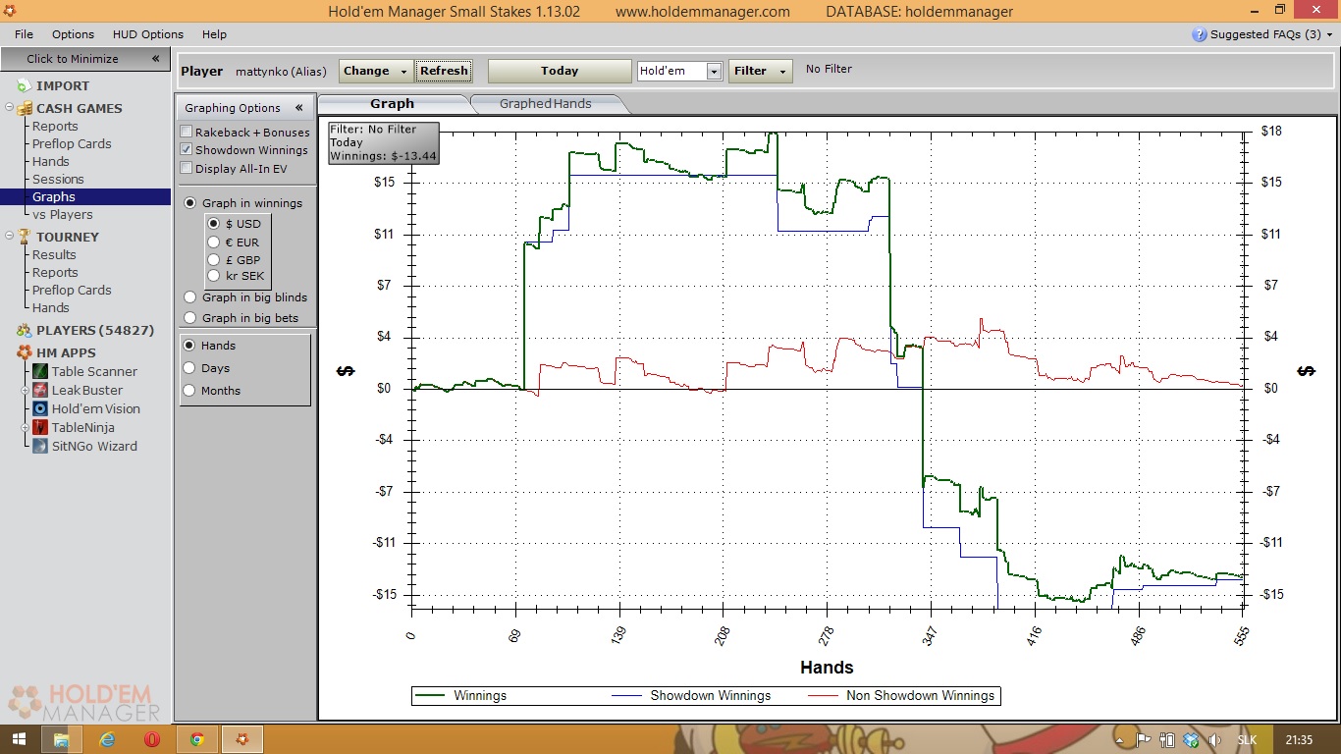
Task: Click the red Non Showdown Winnings legend entry
Action: [x=901, y=695]
